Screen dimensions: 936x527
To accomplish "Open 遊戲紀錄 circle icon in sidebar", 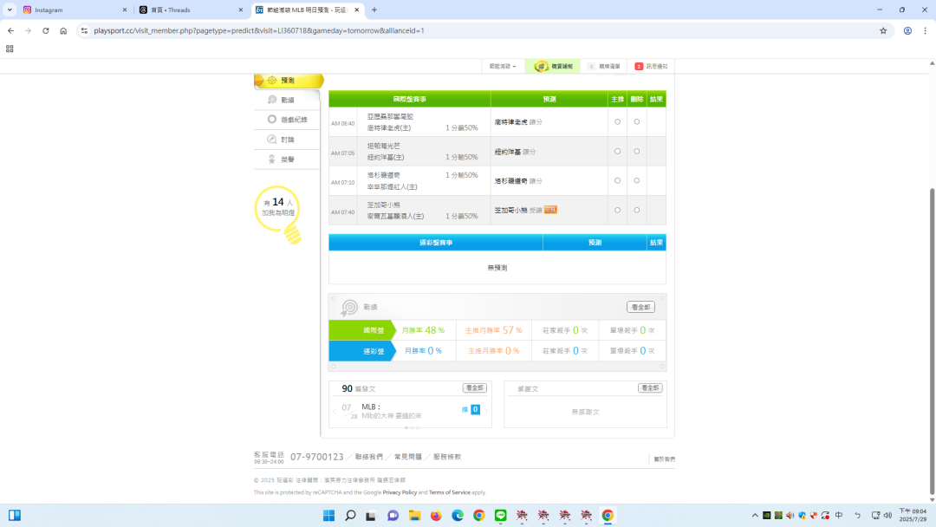I will click(272, 120).
